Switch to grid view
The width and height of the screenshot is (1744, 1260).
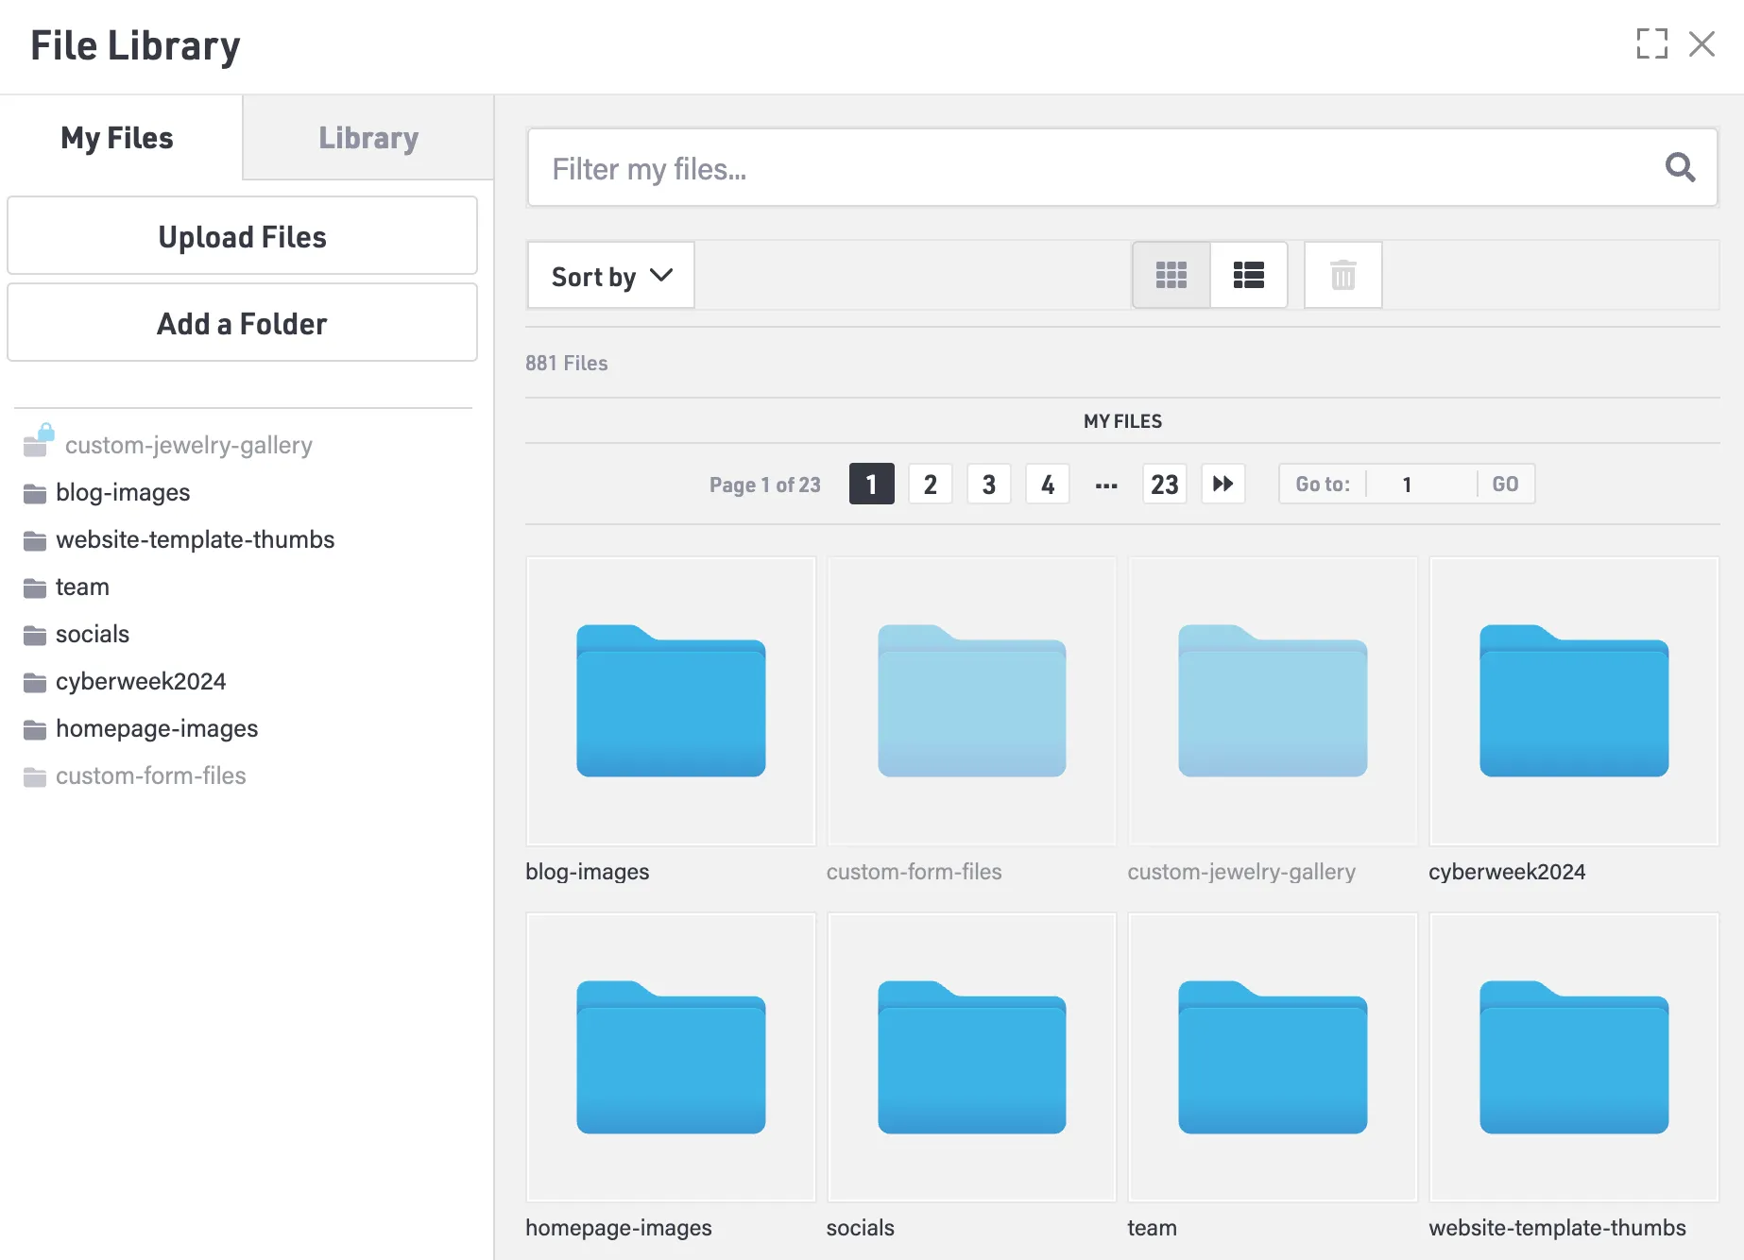click(1171, 275)
